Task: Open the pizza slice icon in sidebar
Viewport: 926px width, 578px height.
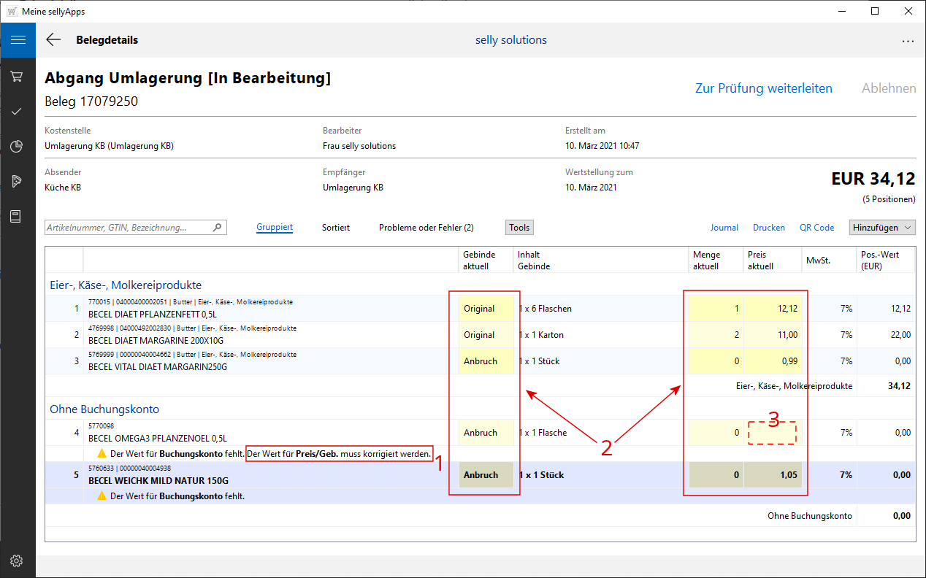Action: pos(18,182)
